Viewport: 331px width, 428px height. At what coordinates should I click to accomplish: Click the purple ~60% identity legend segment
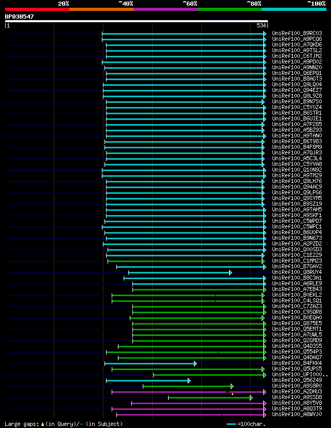(x=165, y=9)
